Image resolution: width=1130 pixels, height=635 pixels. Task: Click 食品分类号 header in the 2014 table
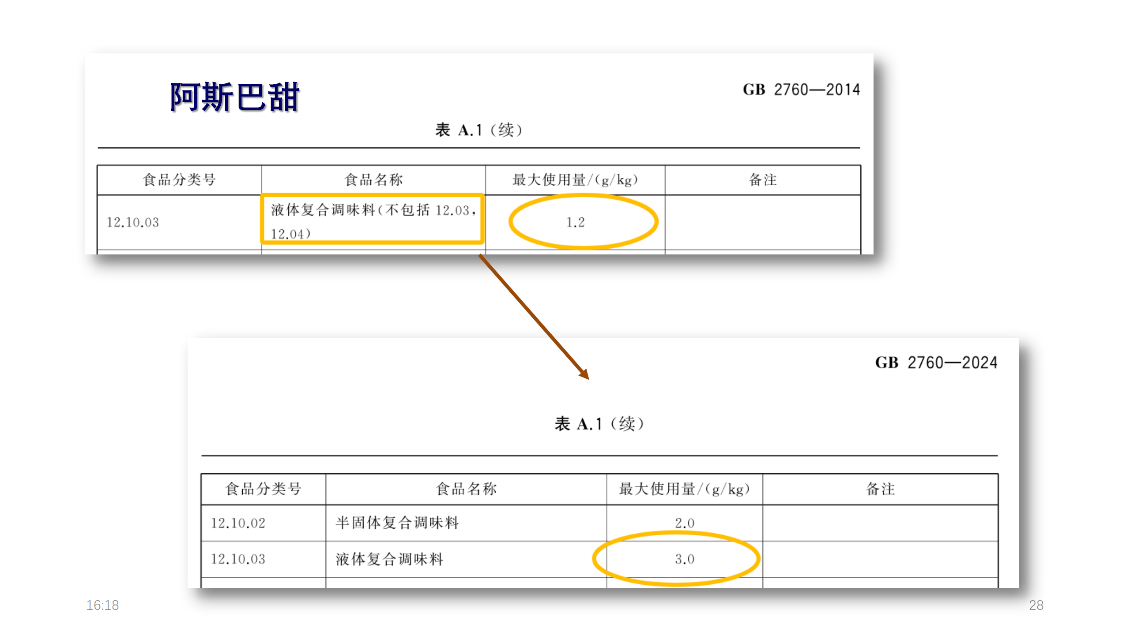point(179,180)
